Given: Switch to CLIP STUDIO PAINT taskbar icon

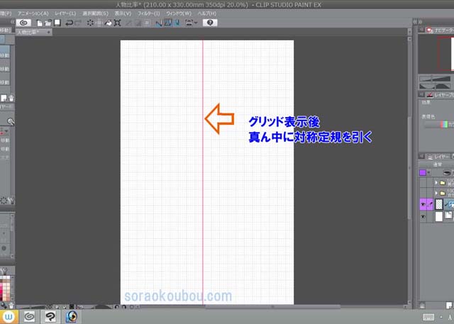Looking at the screenshot, I should point(50,316).
